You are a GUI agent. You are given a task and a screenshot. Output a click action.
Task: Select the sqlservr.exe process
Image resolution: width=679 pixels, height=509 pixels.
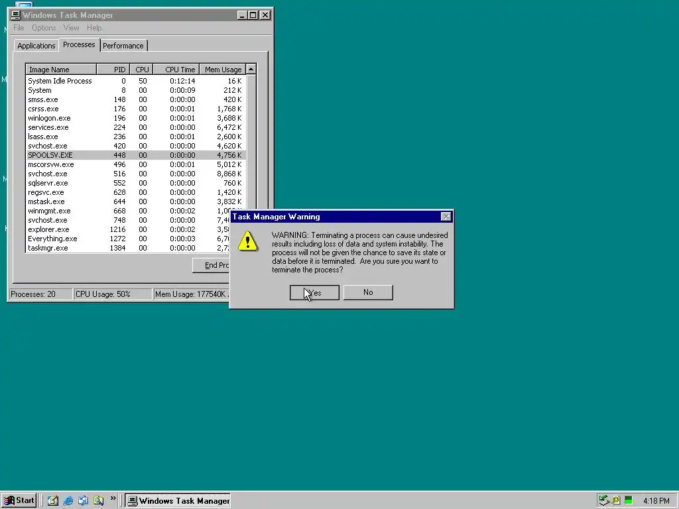click(136, 183)
